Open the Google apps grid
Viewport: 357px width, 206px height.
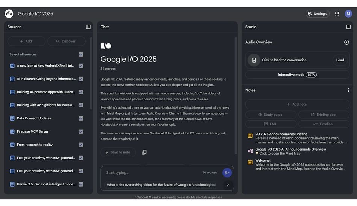point(337,14)
